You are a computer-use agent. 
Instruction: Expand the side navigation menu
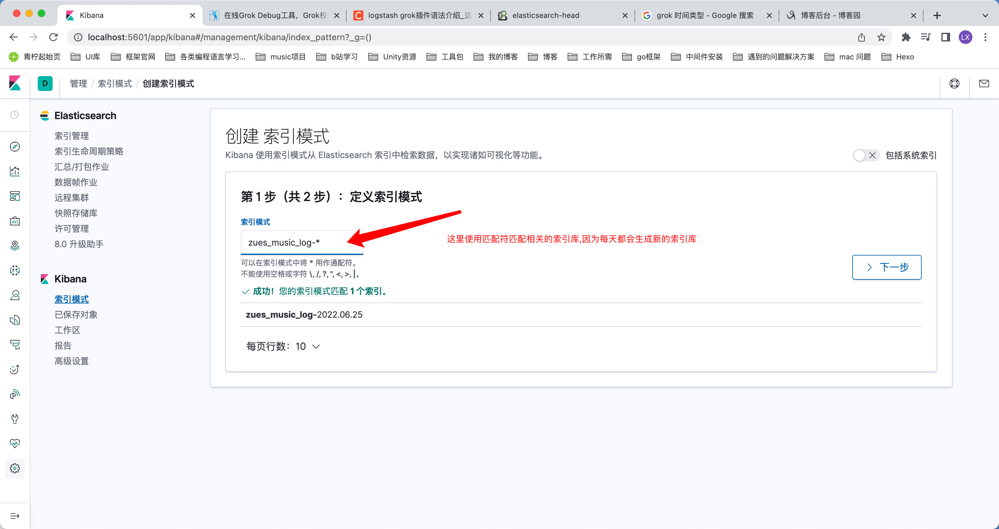[15, 516]
